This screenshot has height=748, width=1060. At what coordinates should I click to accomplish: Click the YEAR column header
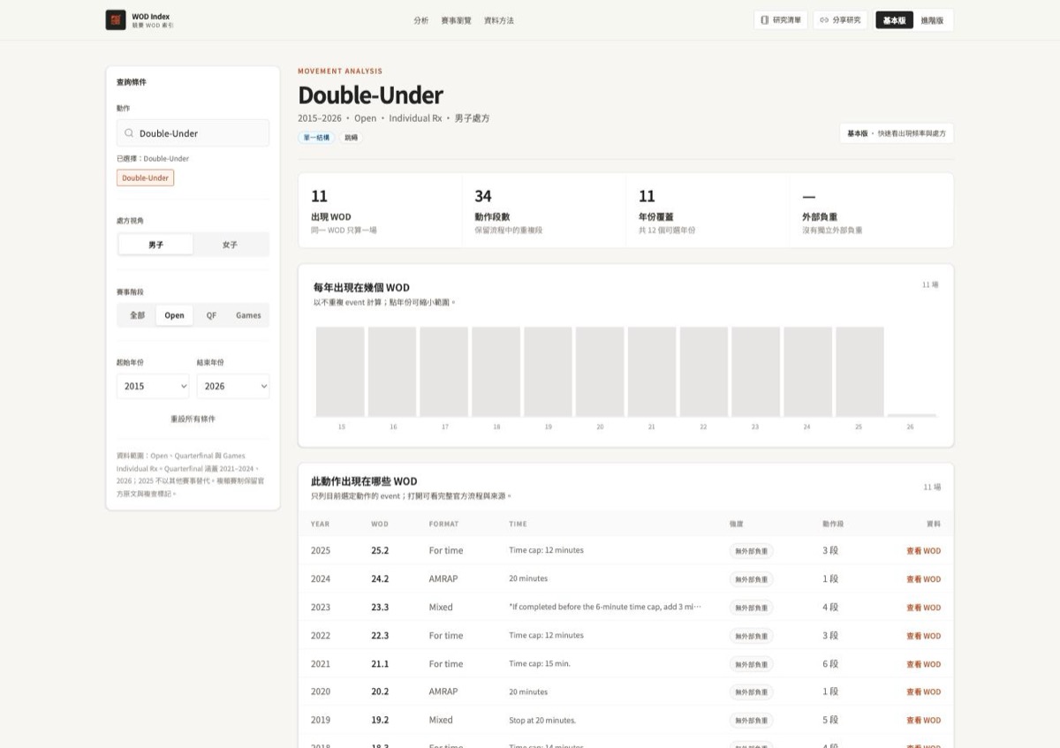(x=320, y=524)
